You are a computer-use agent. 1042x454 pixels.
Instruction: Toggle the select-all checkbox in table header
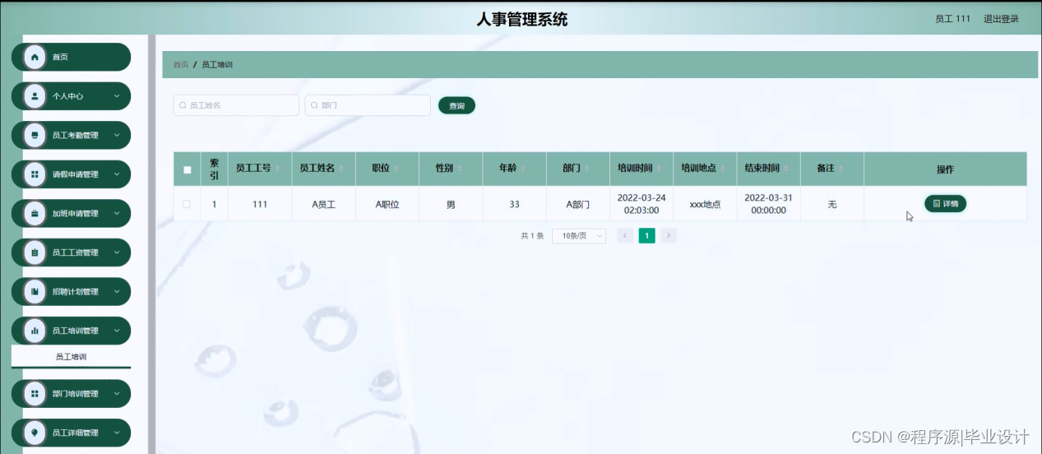tap(187, 170)
